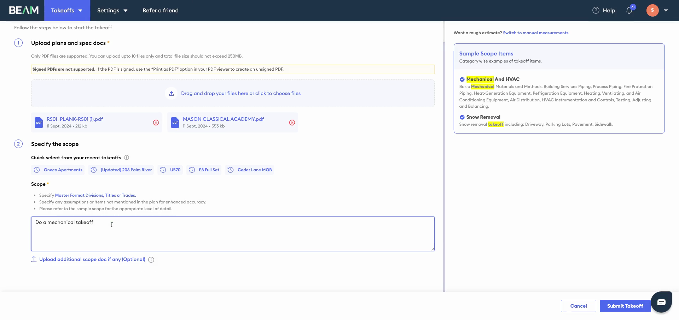
Task: Click history icon on Cedar Lane MOB chip
Action: click(231, 170)
